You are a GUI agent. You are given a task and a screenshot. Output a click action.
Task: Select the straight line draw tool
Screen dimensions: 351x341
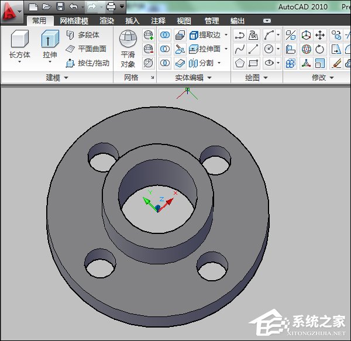click(x=253, y=49)
